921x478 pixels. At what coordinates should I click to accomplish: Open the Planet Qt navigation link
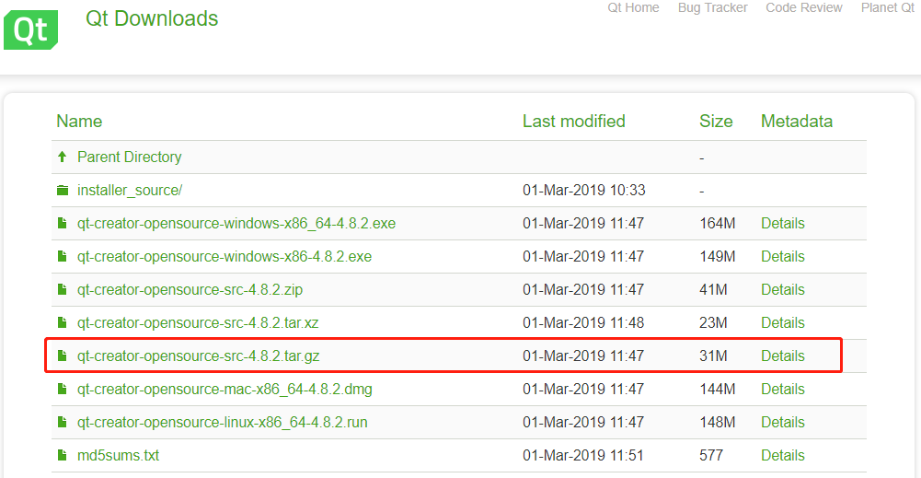[888, 7]
